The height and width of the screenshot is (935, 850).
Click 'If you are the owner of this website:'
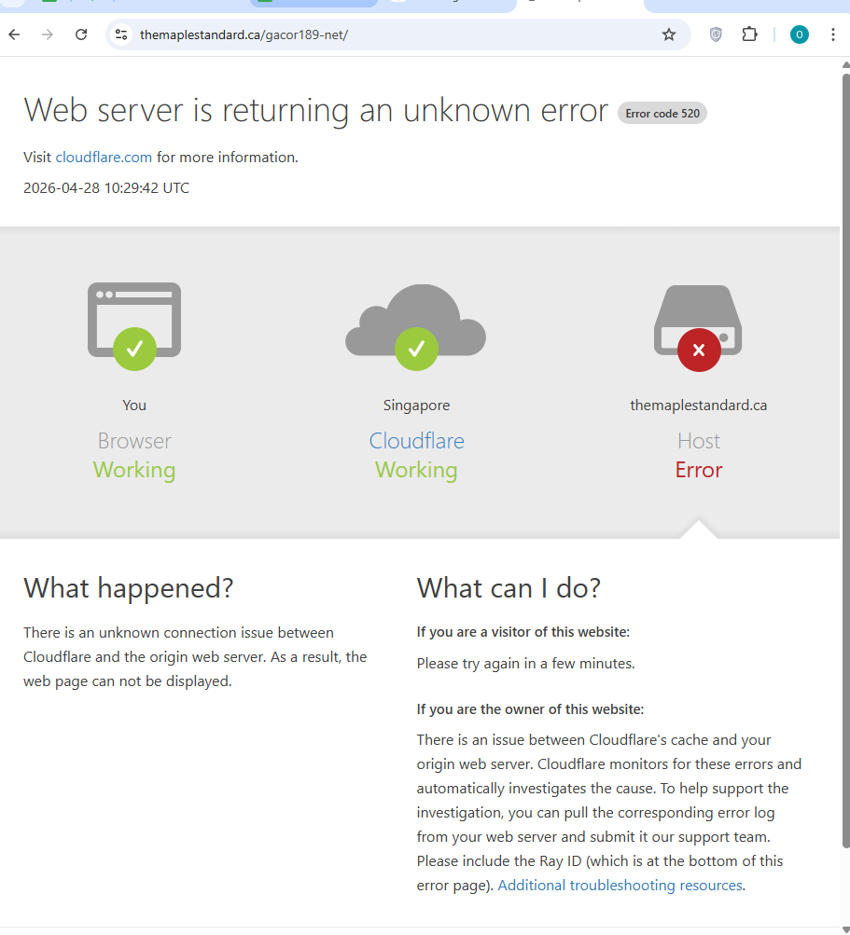(x=530, y=709)
